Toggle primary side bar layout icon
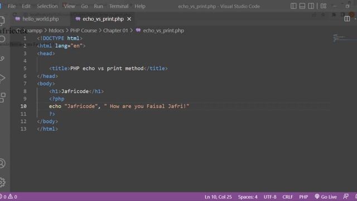This screenshot has height=201, width=357. 293,6
